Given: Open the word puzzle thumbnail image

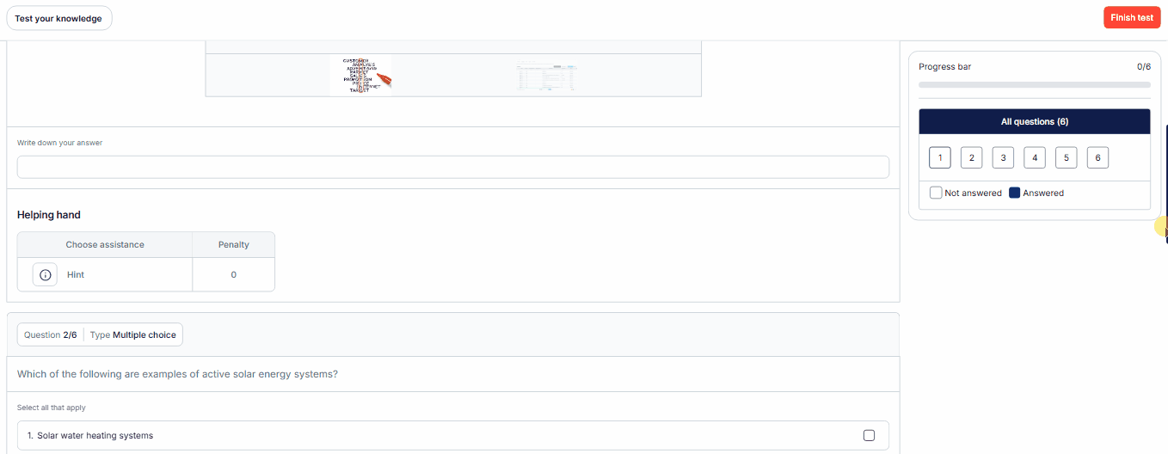Looking at the screenshot, I should click(x=361, y=75).
